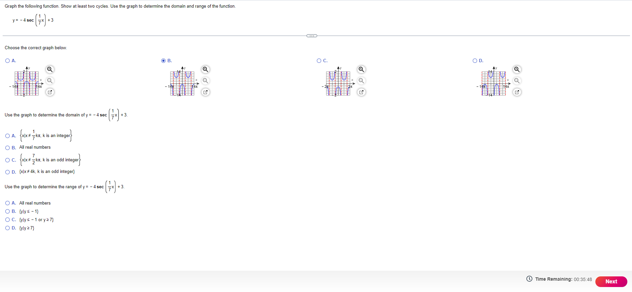Zoom out on graph A
Screen dimensions: 632x292
coord(50,80)
